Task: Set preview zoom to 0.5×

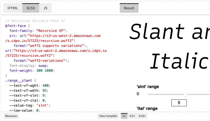Action: 132,116
